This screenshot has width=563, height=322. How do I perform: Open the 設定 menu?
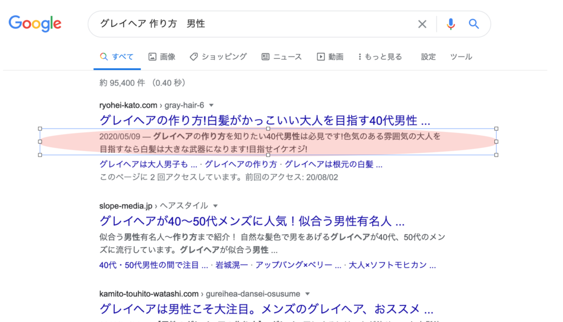pyautogui.click(x=428, y=57)
